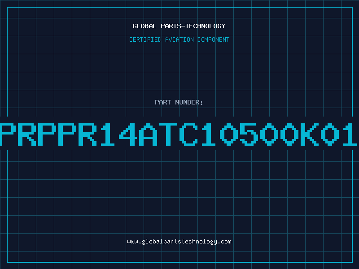Click the part number PRPPR14ATC10500K01
This screenshot has height=269, width=359.
[179, 134]
